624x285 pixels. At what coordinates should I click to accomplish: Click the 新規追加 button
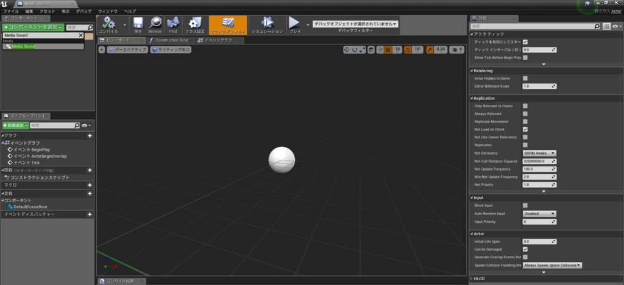tap(15, 125)
